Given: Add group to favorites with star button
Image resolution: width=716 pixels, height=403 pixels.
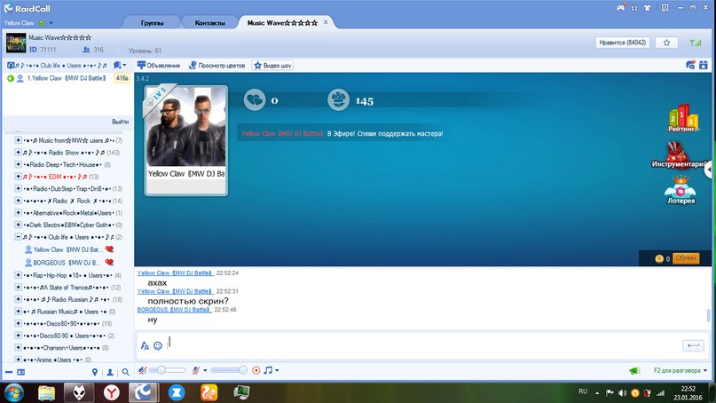Looking at the screenshot, I should (x=666, y=43).
